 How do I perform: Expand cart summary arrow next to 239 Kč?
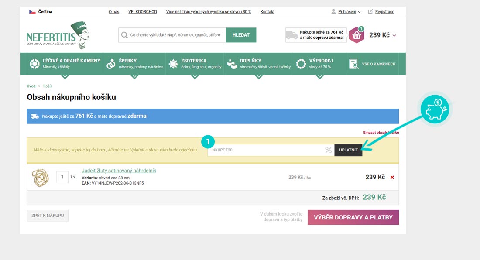[x=394, y=35]
